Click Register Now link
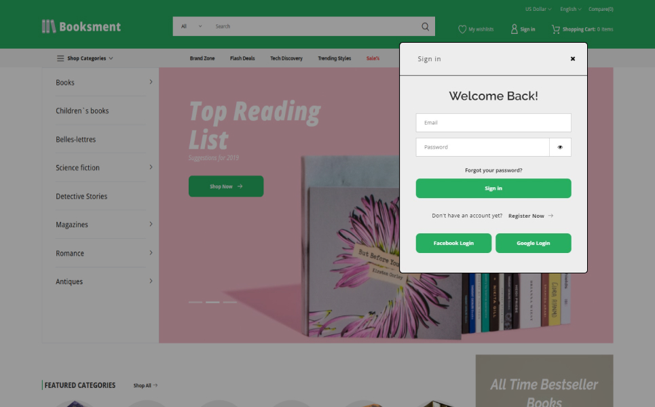655x407 pixels. tap(526, 216)
